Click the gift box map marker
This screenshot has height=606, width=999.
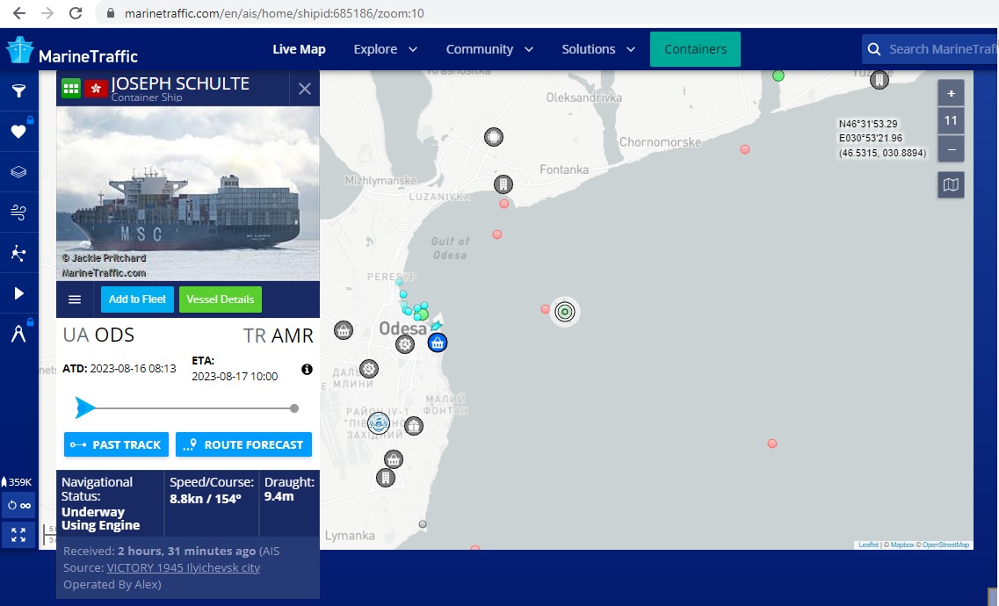coord(414,425)
